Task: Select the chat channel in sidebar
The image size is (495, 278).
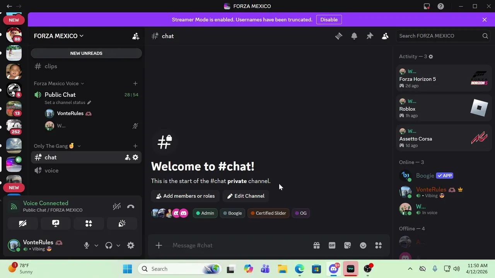Action: pyautogui.click(x=86, y=157)
